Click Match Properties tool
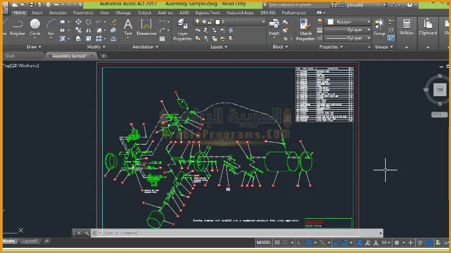Image resolution: width=451 pixels, height=253 pixels. click(306, 30)
